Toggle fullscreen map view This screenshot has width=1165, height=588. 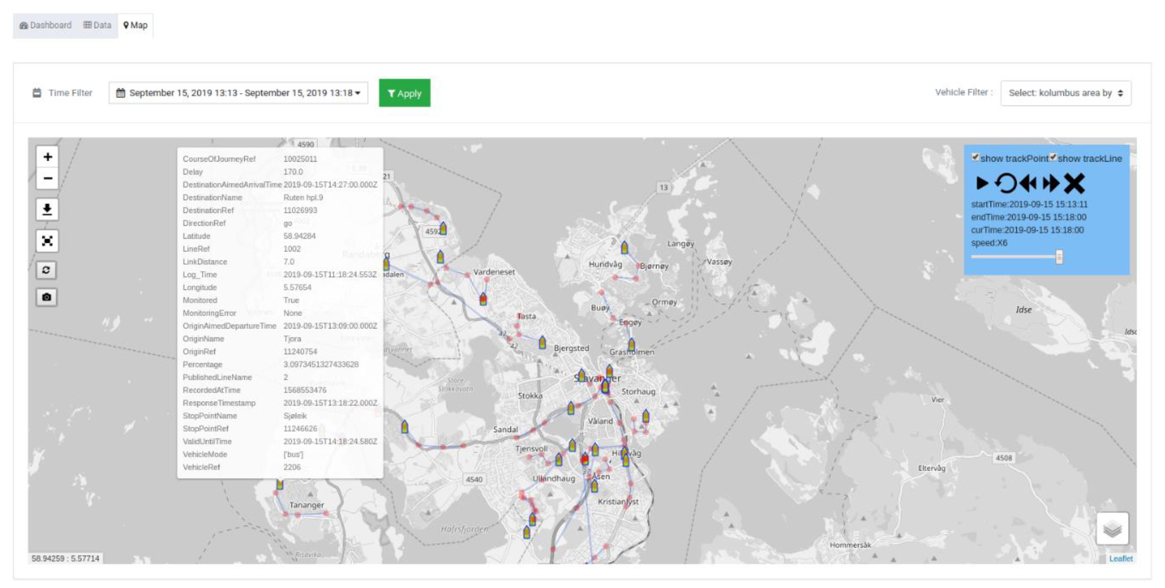click(47, 241)
